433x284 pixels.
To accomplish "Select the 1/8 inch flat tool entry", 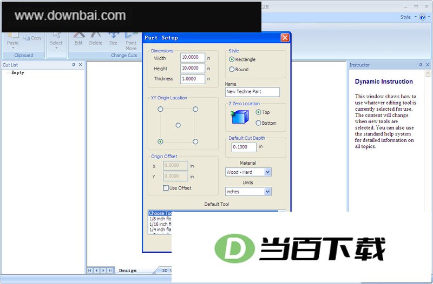I will tap(160, 219).
